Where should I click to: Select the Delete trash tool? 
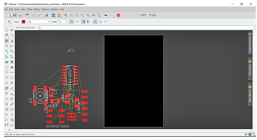pyautogui.click(x=6, y=104)
